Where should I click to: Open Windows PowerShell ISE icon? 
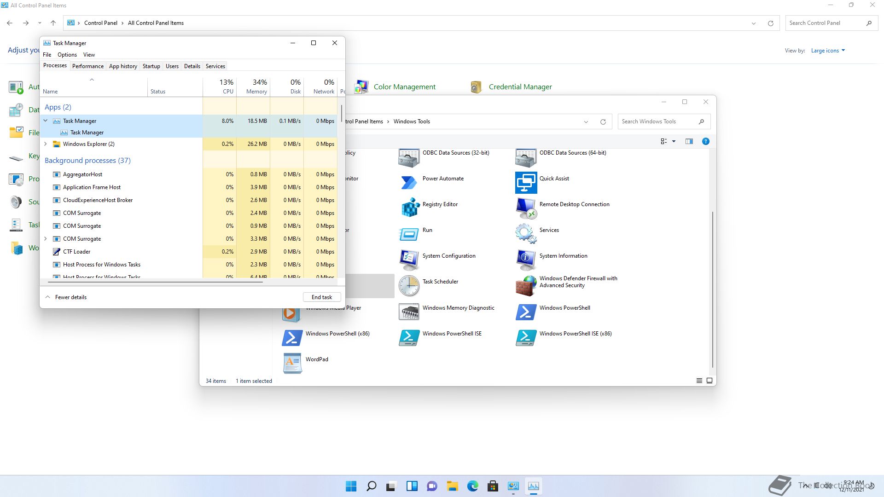click(409, 337)
